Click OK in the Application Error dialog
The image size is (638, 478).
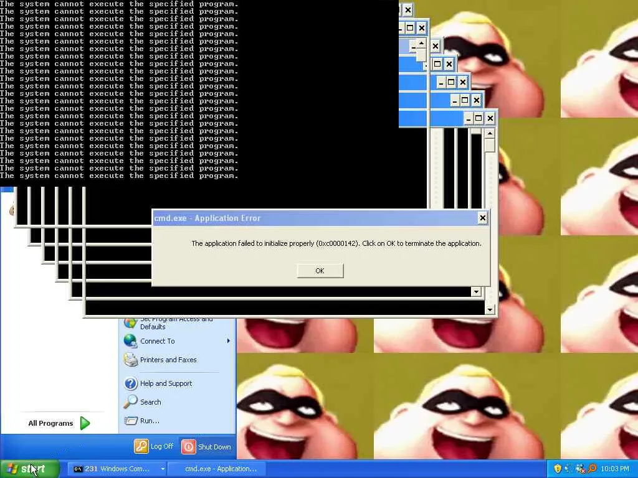click(320, 271)
